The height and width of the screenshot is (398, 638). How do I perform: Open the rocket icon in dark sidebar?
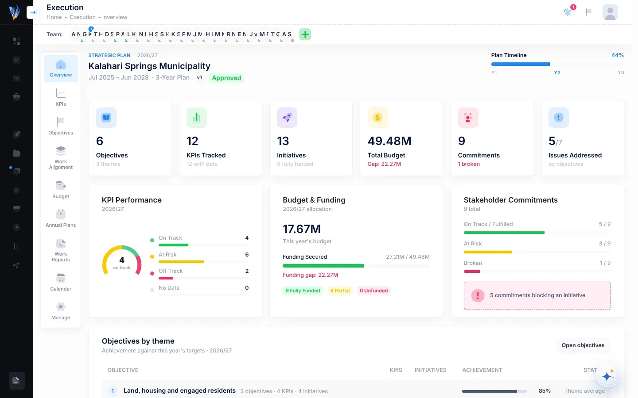pos(16,265)
